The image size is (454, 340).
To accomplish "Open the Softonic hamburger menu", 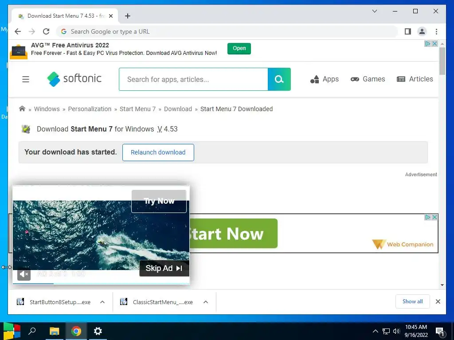I will (26, 79).
